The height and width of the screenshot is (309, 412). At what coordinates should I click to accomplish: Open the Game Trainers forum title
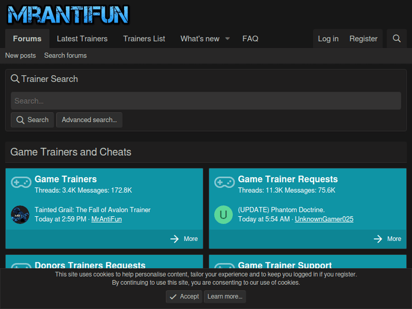click(x=66, y=179)
